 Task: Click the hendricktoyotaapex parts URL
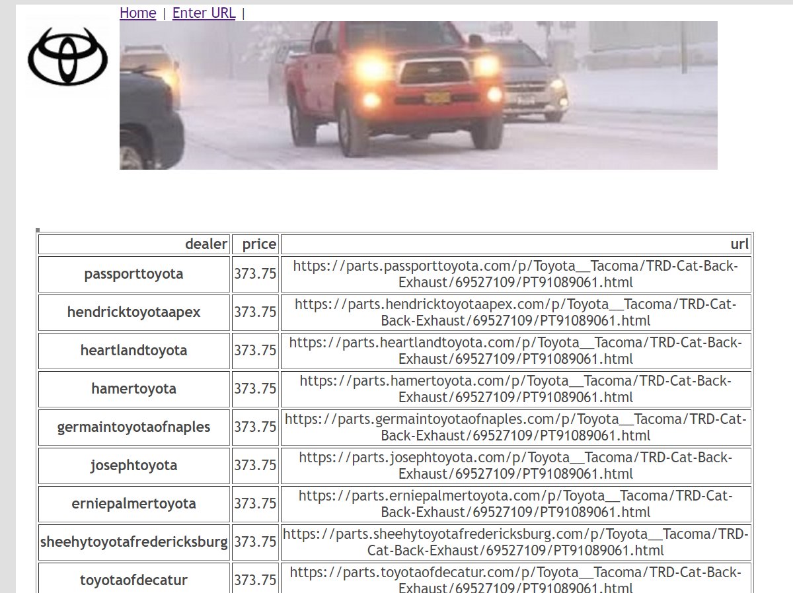click(516, 312)
